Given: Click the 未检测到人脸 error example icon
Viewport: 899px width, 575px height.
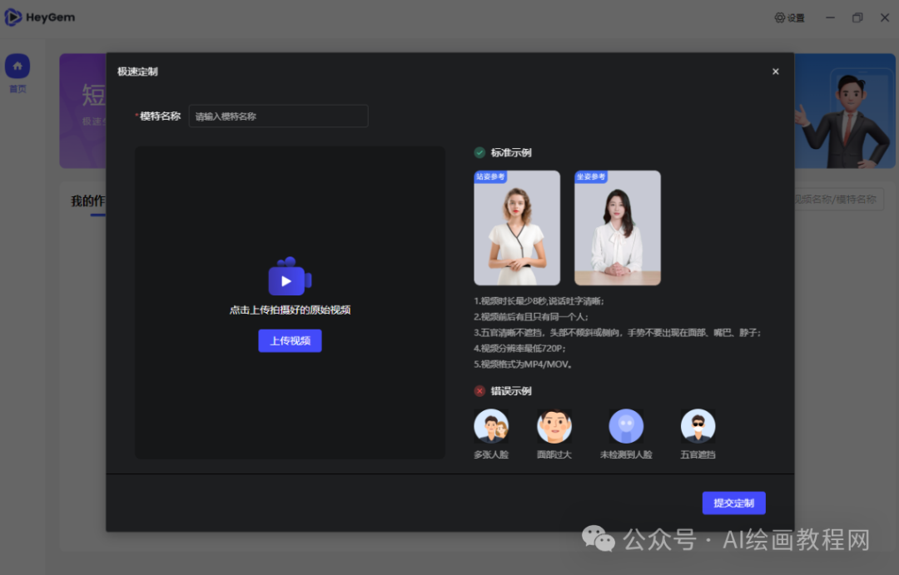Looking at the screenshot, I should 626,426.
